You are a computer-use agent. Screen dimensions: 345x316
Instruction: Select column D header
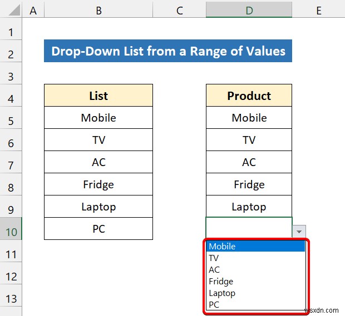pyautogui.click(x=249, y=11)
